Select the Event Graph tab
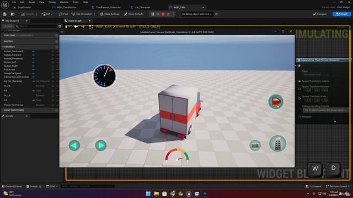 [75, 21]
